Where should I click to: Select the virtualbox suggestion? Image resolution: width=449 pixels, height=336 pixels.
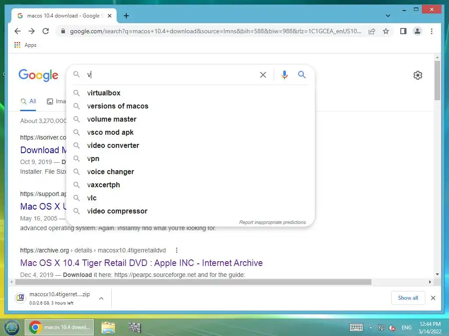pyautogui.click(x=190, y=93)
